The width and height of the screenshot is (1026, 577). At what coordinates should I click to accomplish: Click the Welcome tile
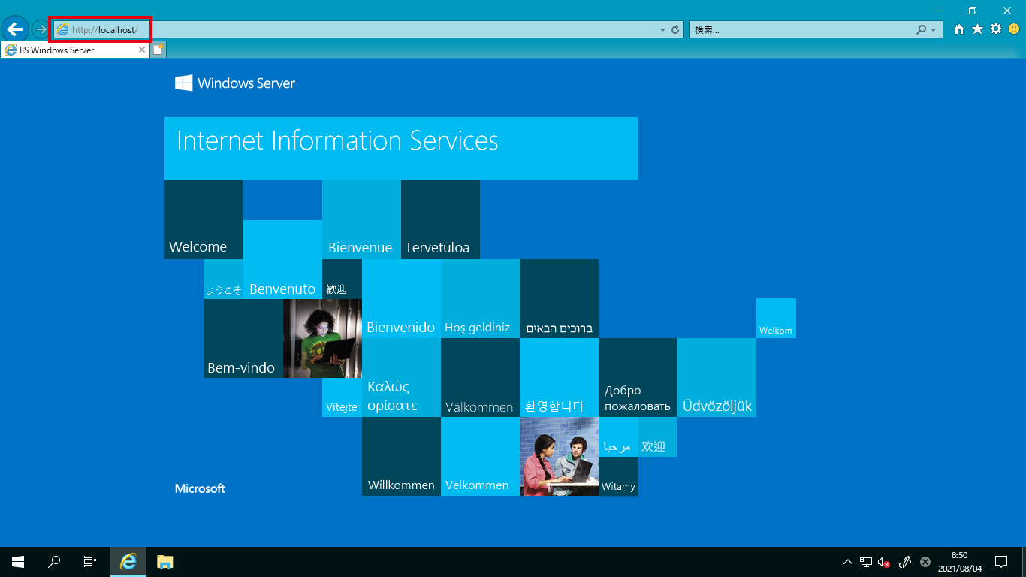coord(204,219)
